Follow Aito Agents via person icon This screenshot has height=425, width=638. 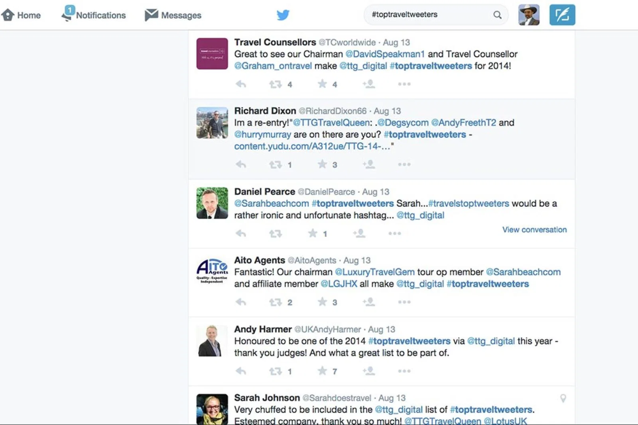[369, 302]
